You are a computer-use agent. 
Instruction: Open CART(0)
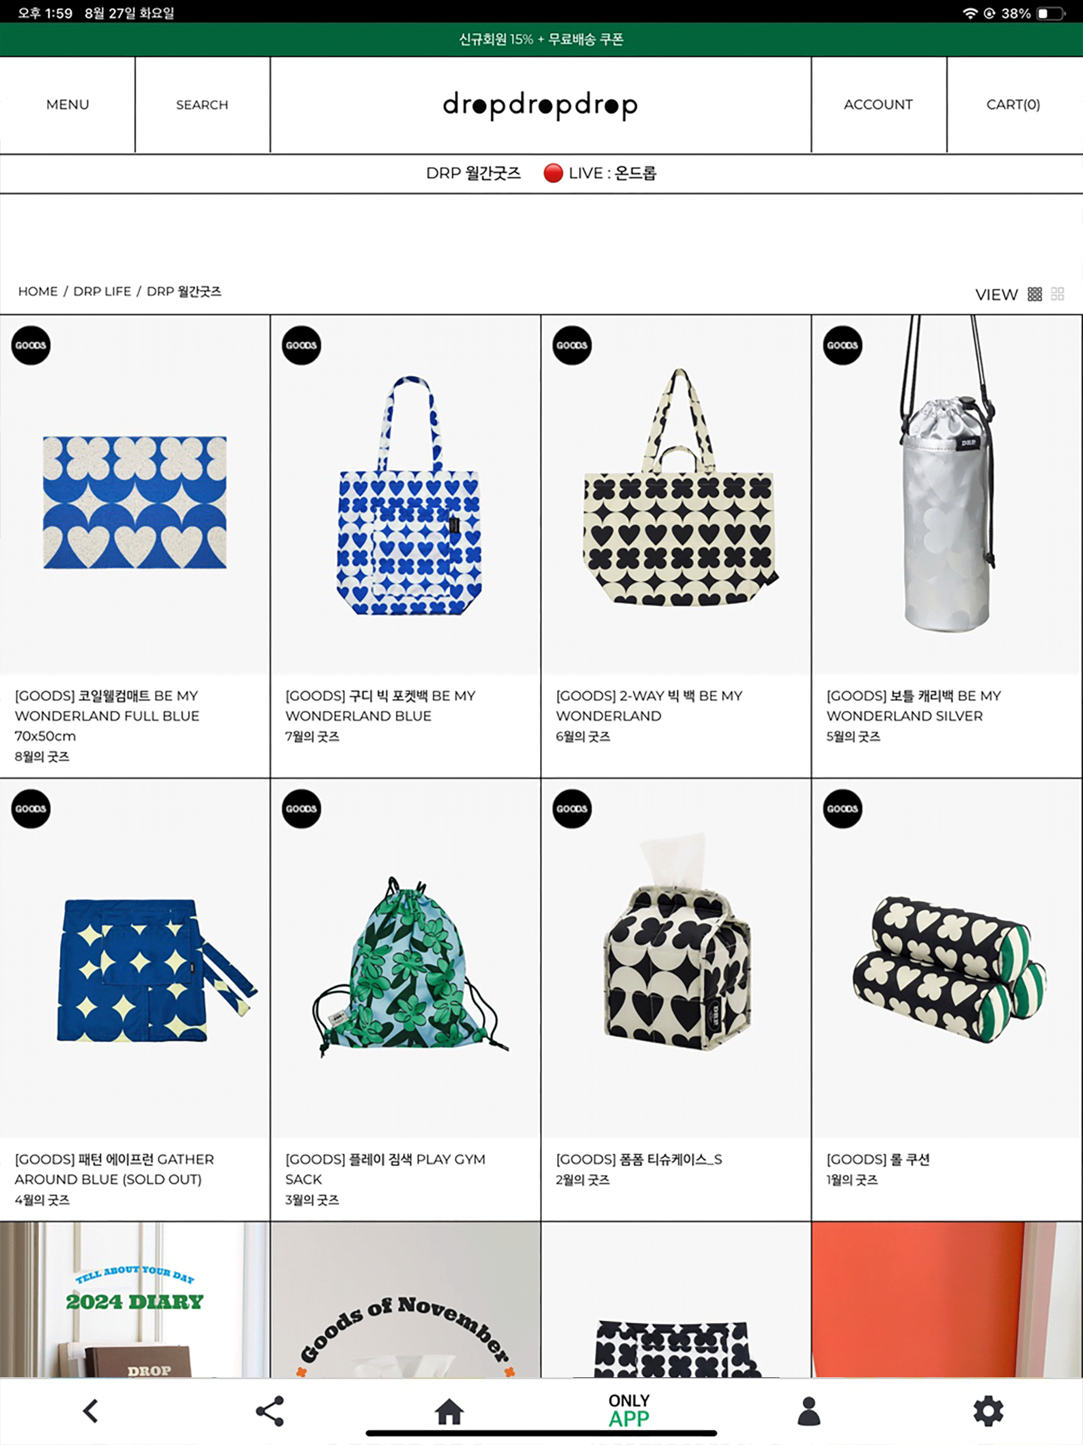pyautogui.click(x=1014, y=105)
